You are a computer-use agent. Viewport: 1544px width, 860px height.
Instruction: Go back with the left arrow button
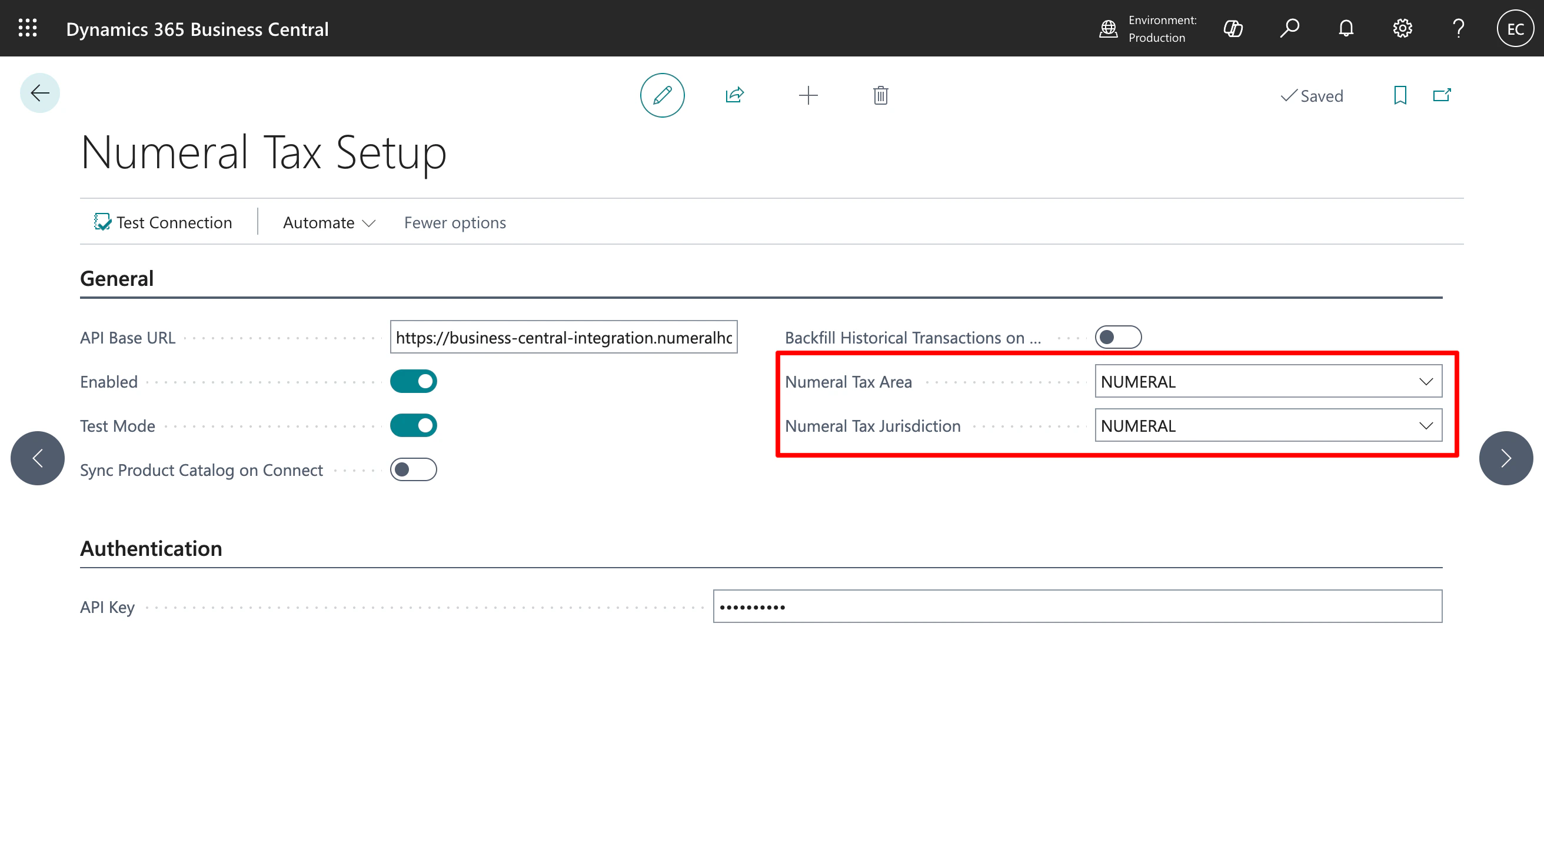click(39, 93)
